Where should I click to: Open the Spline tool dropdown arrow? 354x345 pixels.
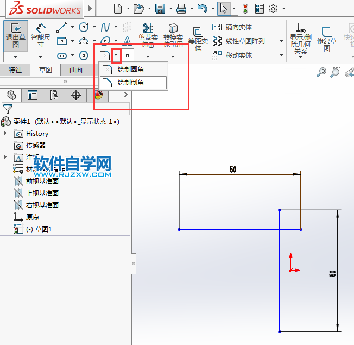[116, 27]
